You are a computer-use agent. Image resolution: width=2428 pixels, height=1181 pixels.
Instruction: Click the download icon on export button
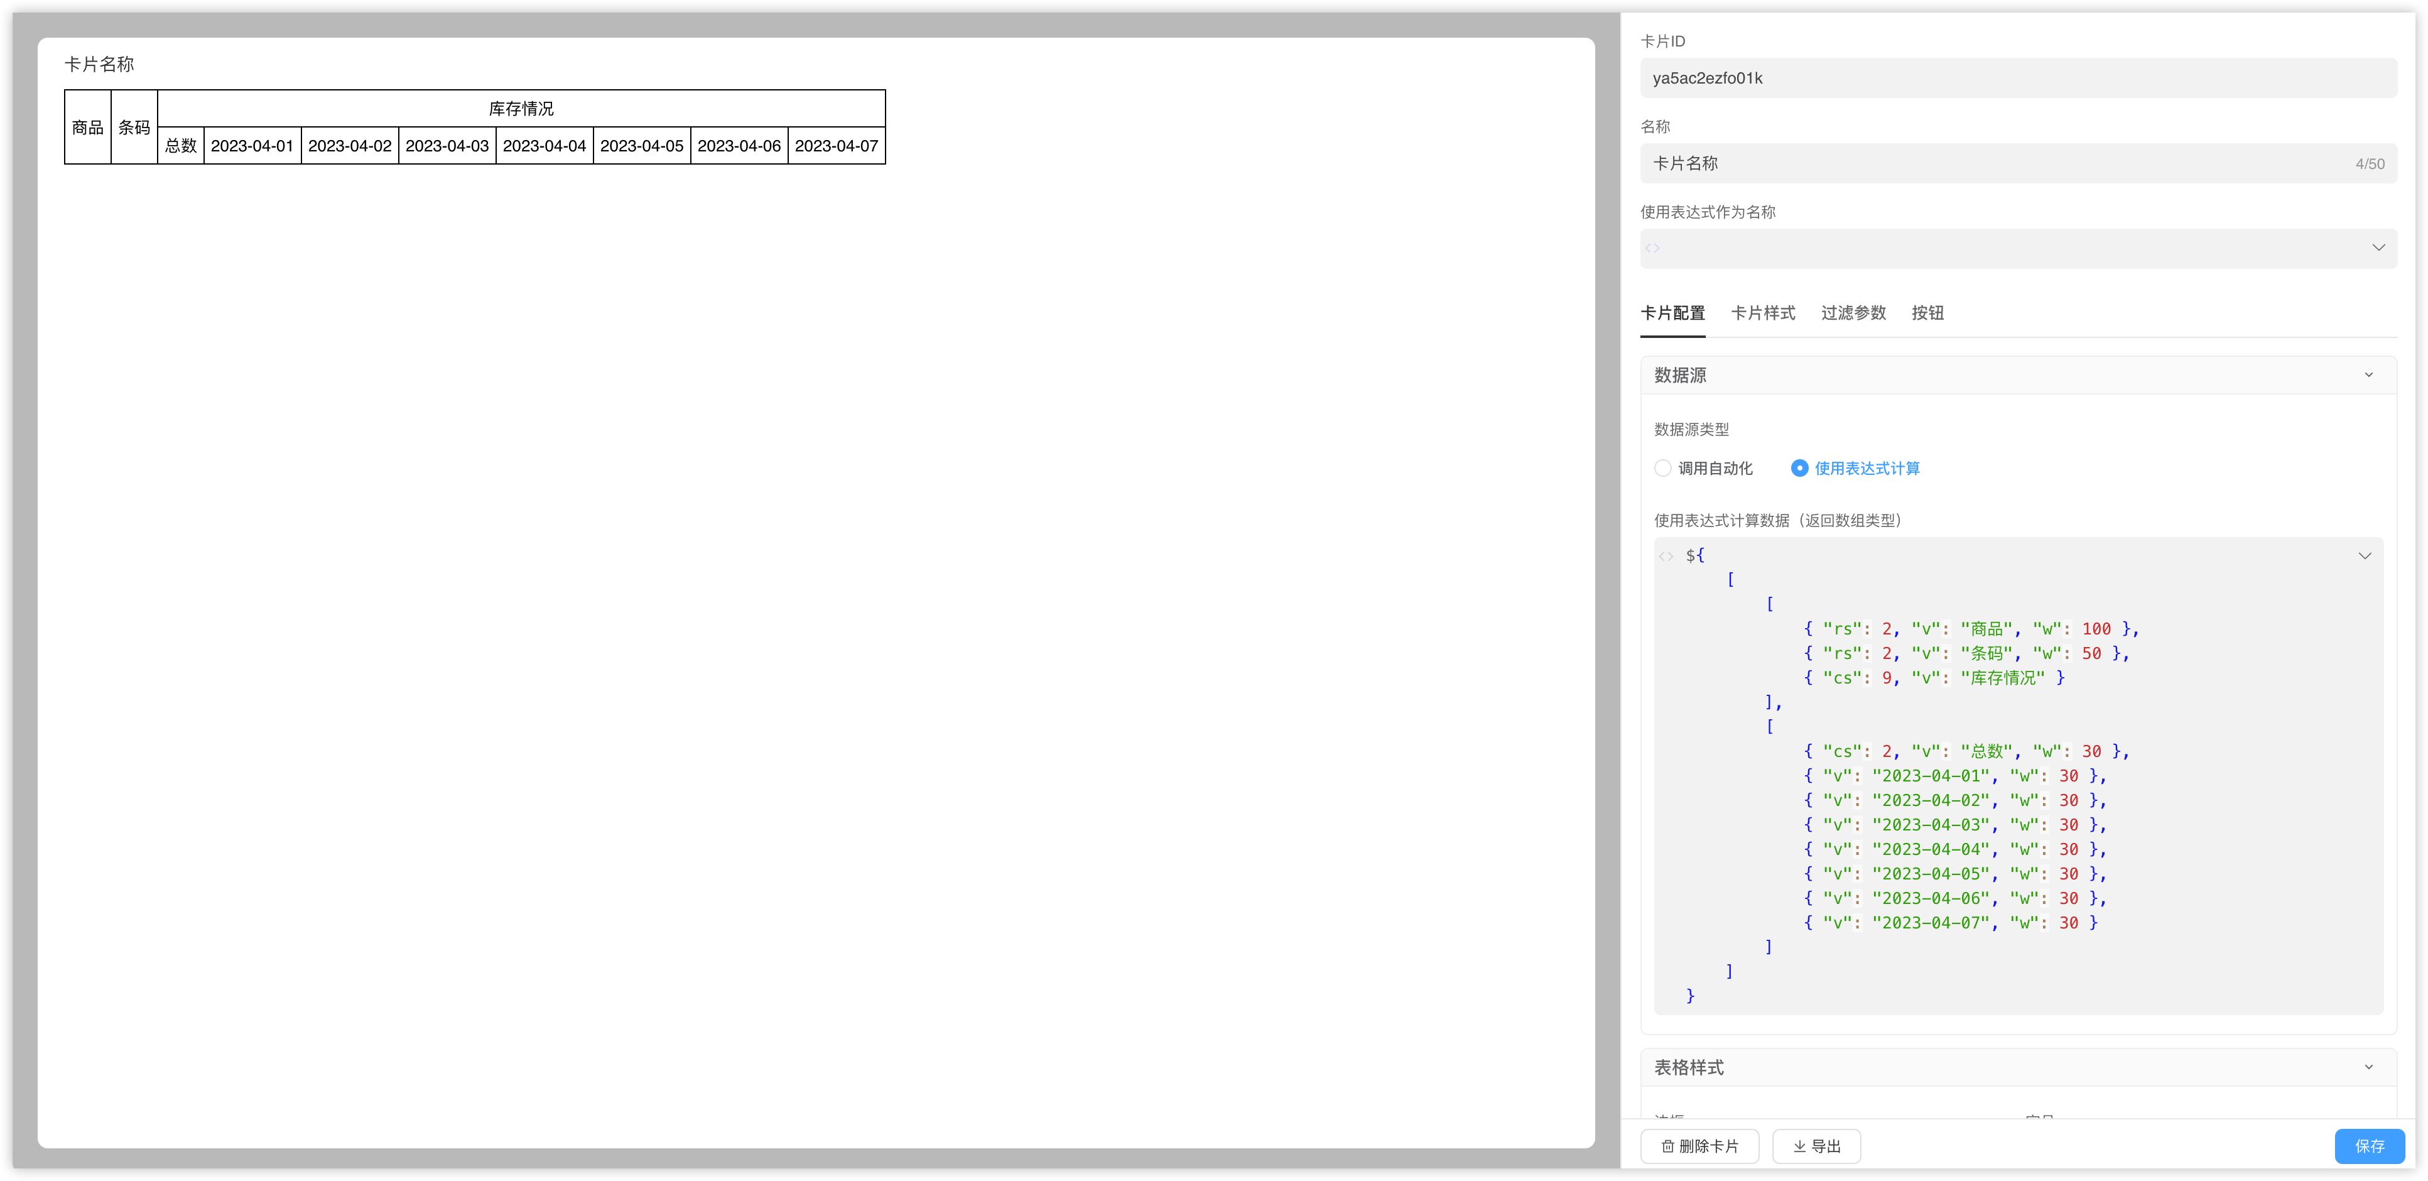click(1799, 1146)
